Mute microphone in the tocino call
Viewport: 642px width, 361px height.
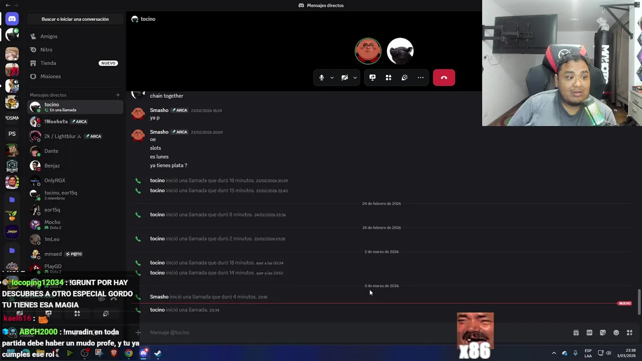(322, 78)
